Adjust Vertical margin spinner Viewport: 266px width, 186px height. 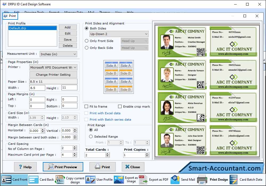[x=75, y=130]
